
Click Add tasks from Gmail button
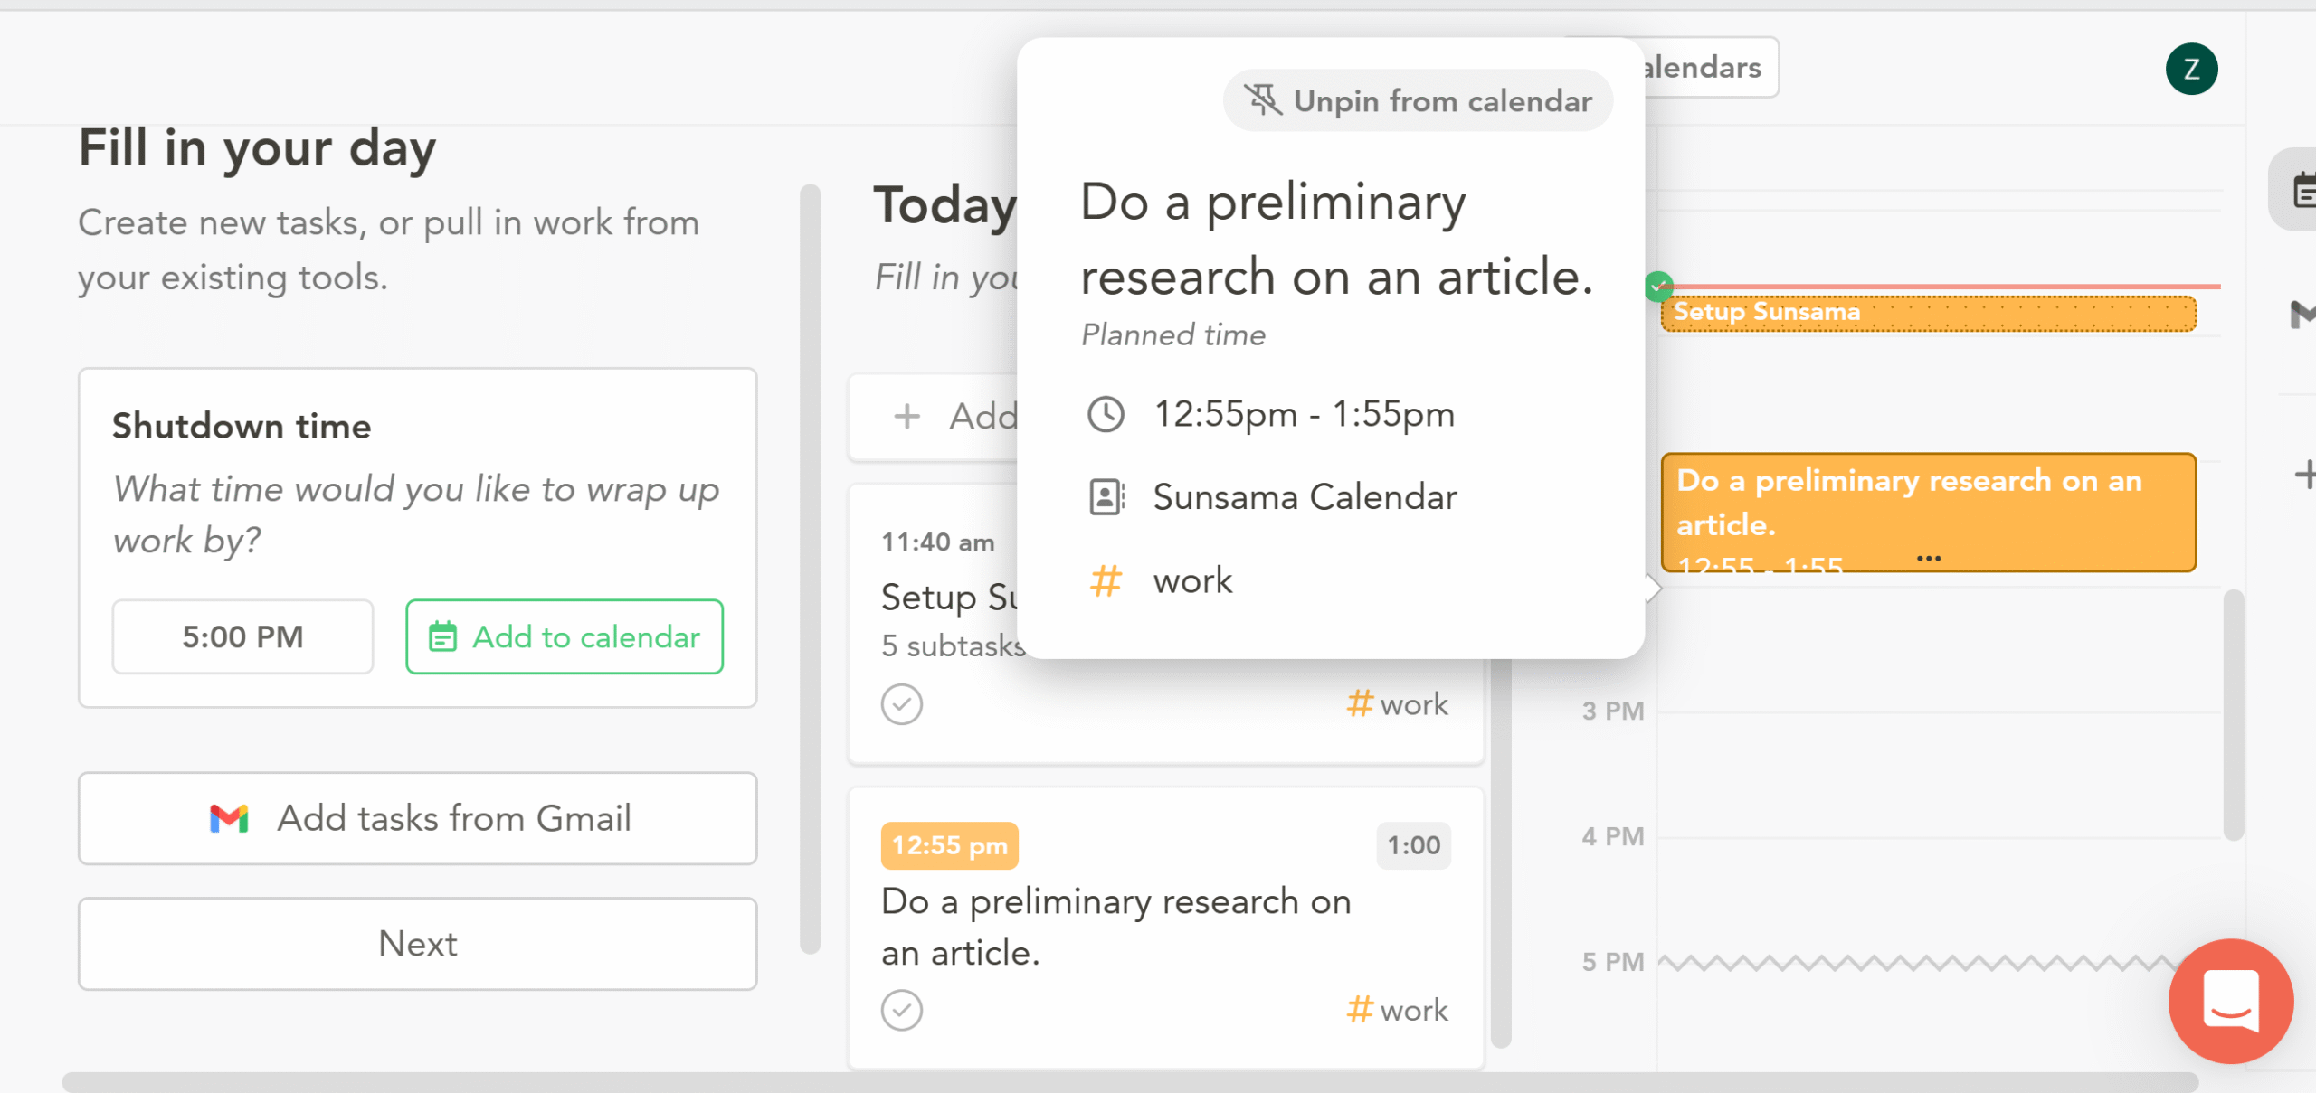click(x=418, y=818)
